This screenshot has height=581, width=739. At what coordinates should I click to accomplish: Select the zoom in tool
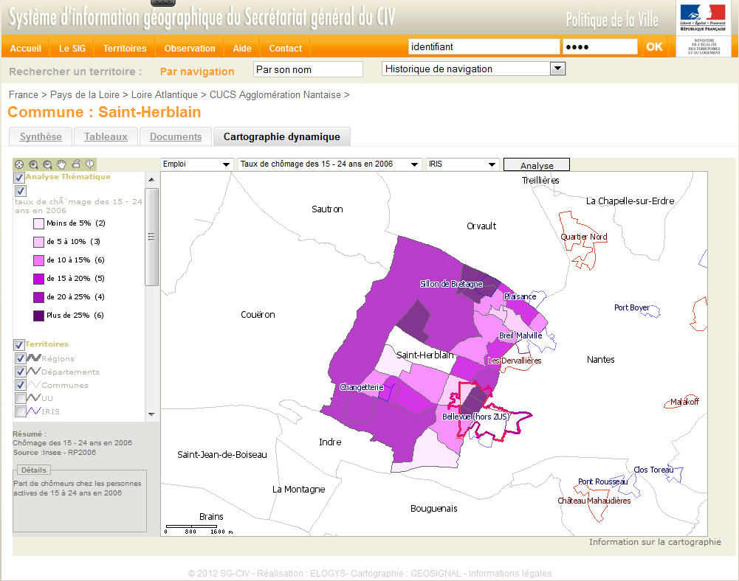click(x=33, y=164)
